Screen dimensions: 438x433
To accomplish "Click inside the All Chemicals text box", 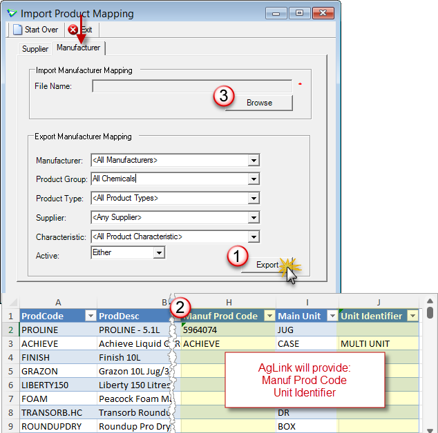I will pos(169,179).
